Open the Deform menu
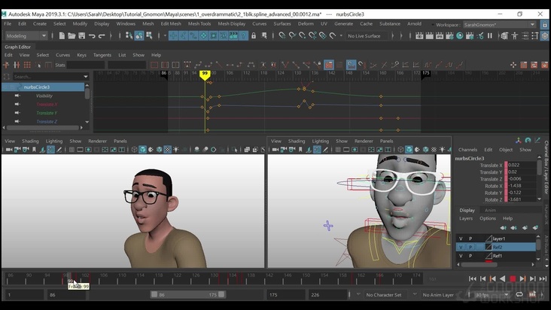The height and width of the screenshot is (310, 551). [306, 23]
